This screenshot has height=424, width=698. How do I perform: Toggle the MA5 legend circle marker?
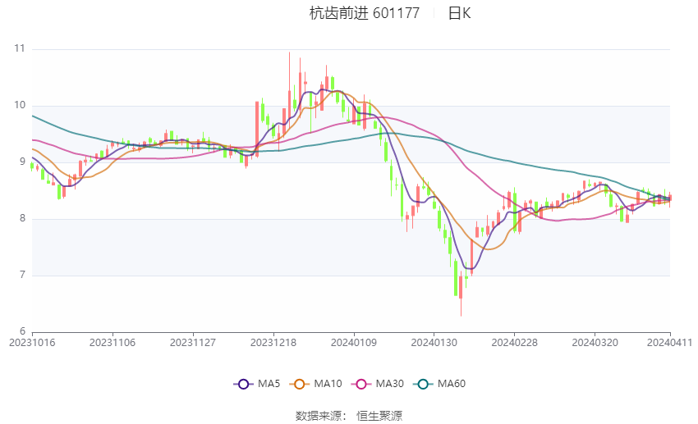point(242,384)
